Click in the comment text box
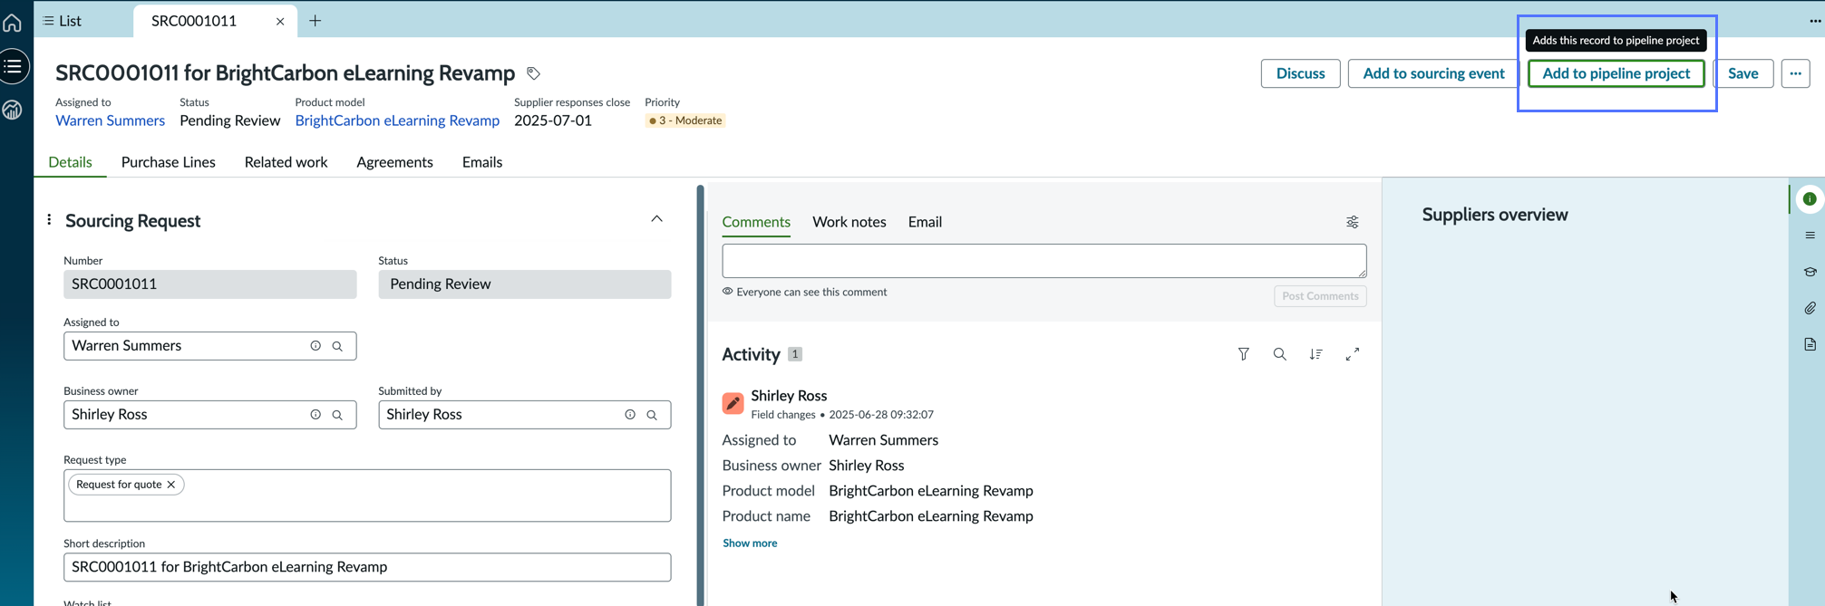The height and width of the screenshot is (606, 1825). point(1044,261)
